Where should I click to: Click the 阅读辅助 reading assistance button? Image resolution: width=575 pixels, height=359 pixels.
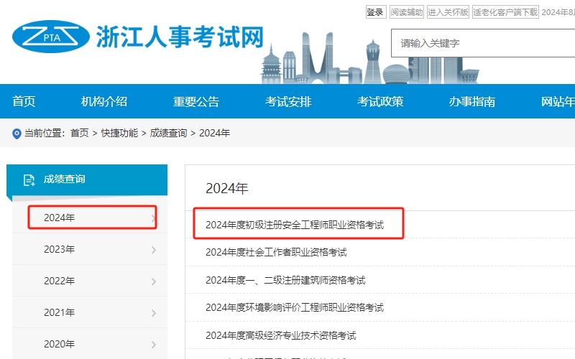(407, 12)
